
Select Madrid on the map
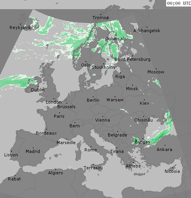click(33, 151)
